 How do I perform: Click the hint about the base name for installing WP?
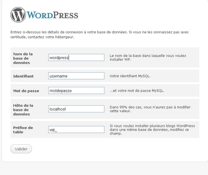[x=148, y=58]
